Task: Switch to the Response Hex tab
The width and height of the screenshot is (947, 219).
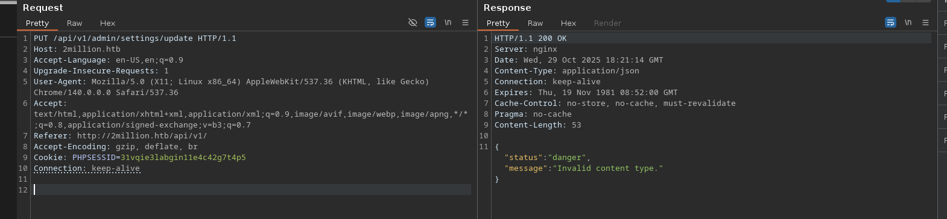Action: coord(568,23)
